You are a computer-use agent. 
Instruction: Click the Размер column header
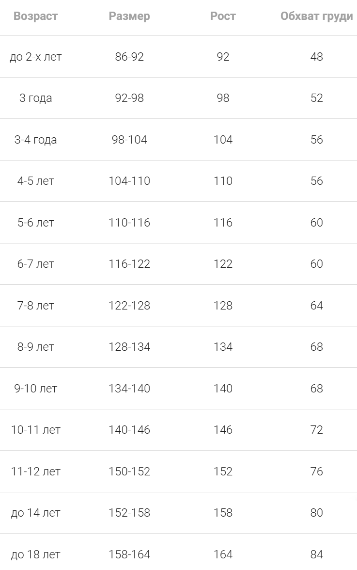coord(129,16)
